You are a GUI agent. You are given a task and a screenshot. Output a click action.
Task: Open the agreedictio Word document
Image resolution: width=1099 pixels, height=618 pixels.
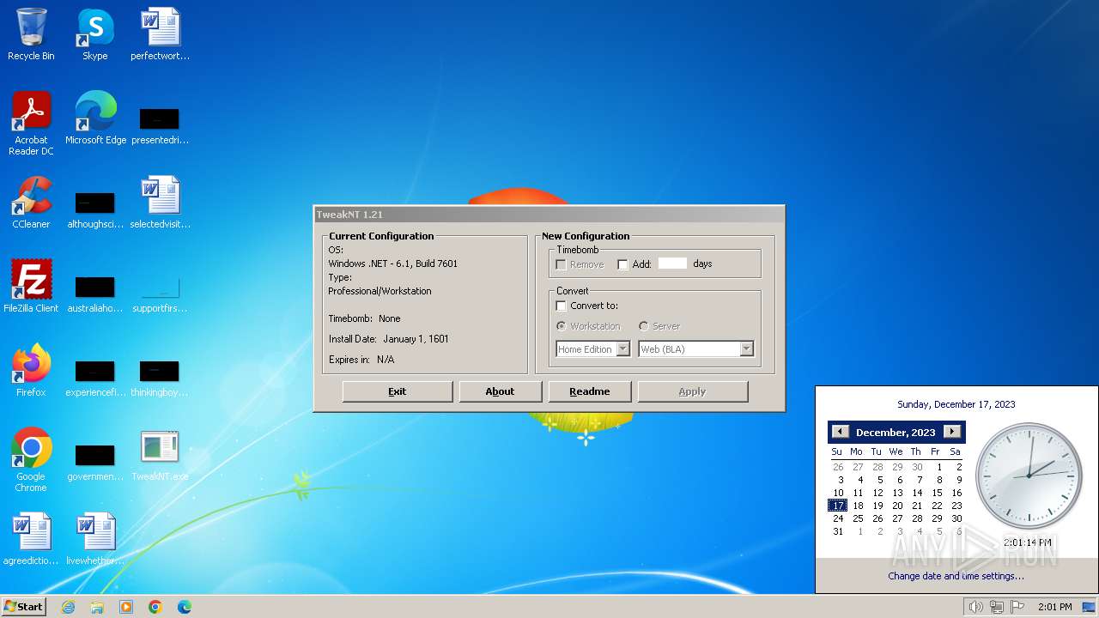(x=31, y=539)
